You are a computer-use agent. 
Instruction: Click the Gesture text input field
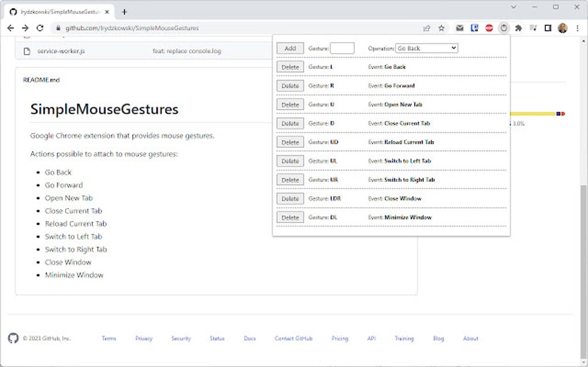tap(342, 48)
